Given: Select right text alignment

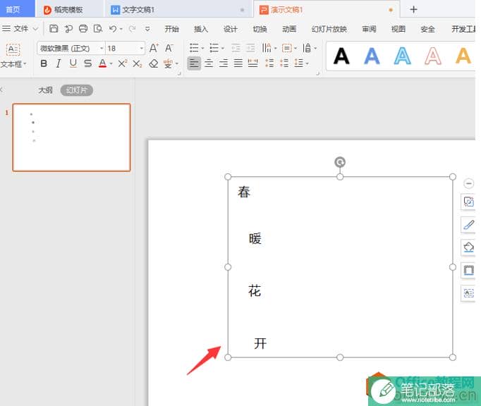Looking at the screenshot, I should [224, 63].
